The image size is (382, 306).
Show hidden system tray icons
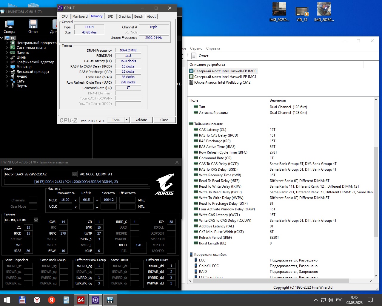tap(316, 300)
